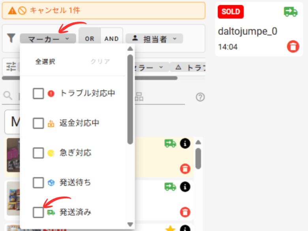The image size is (308, 231).
Task: Click the dropdown list scroll-down arrow
Action: [130, 224]
